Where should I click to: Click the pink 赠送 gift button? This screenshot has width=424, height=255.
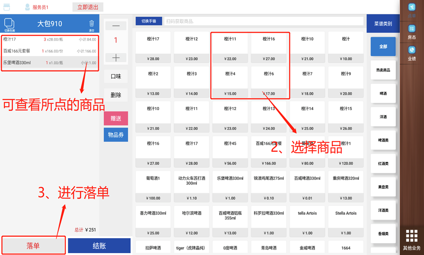pos(116,118)
